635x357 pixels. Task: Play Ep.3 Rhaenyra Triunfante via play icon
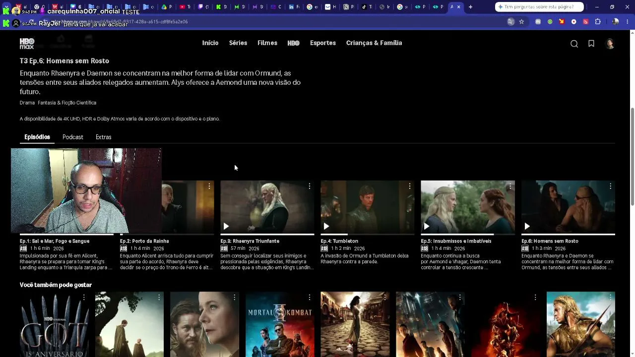coord(226,226)
